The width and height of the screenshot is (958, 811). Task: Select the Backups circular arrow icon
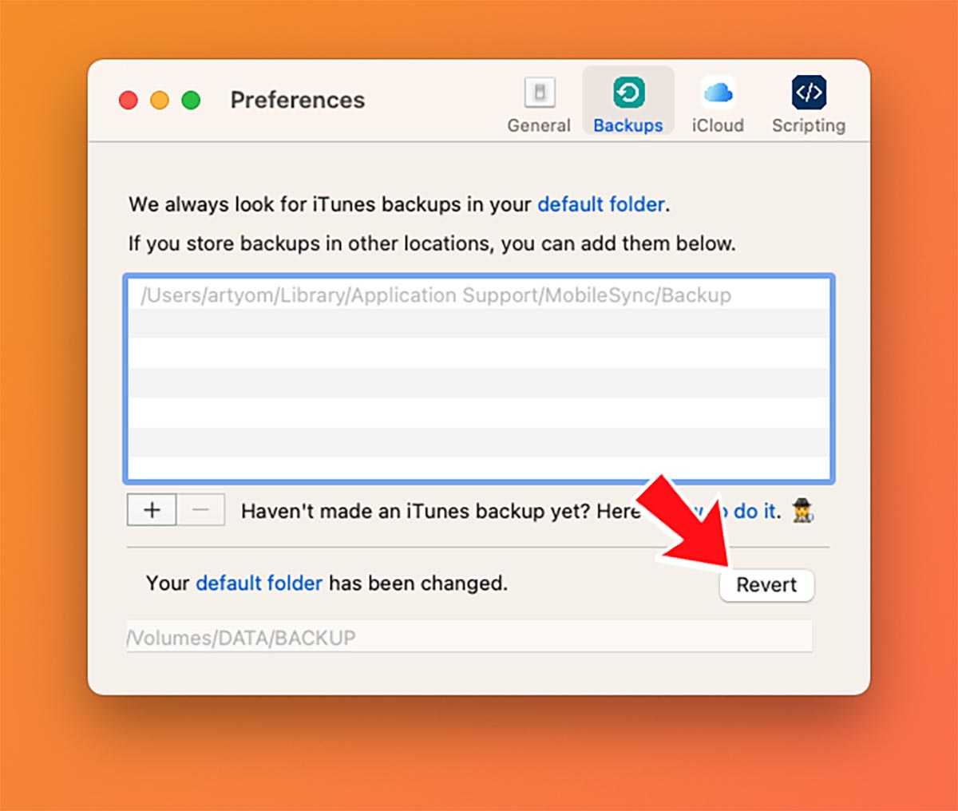(x=628, y=93)
